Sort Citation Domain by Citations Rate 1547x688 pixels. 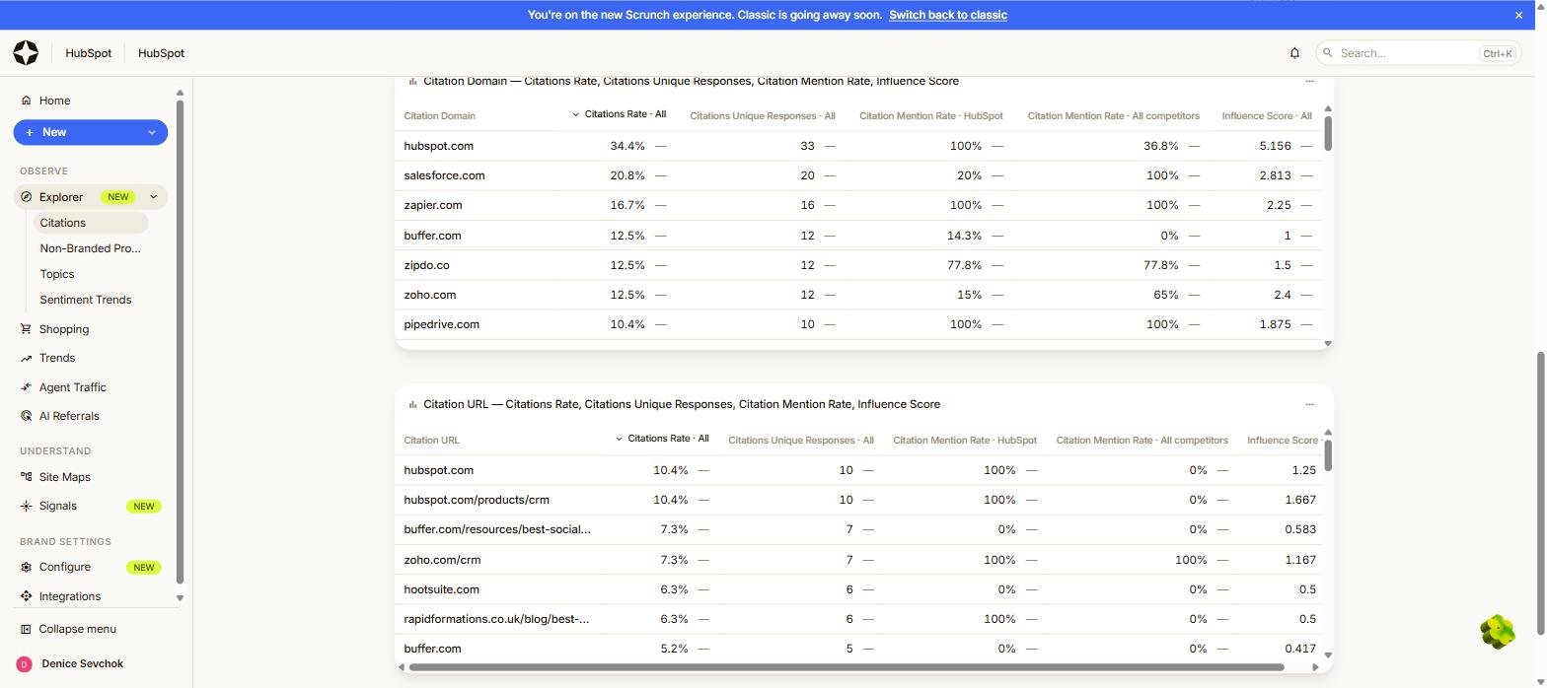click(620, 114)
